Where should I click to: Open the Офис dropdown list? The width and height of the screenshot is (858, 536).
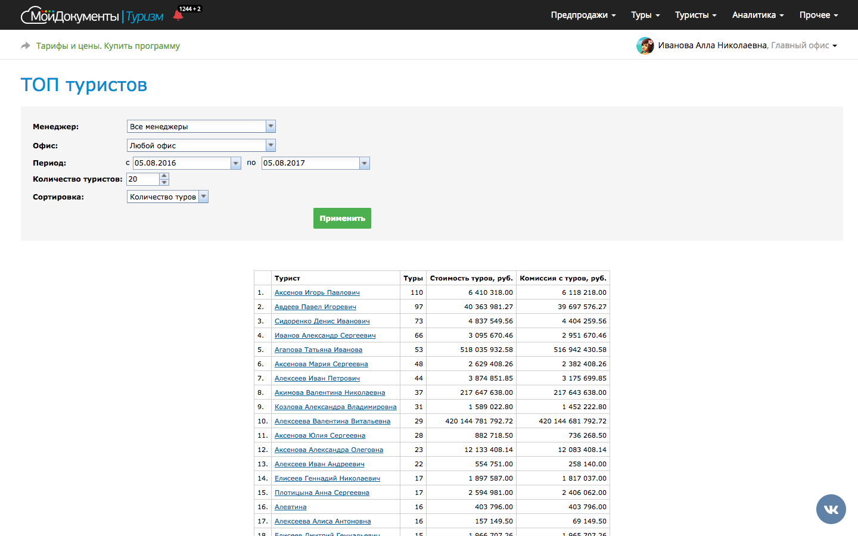coord(271,145)
